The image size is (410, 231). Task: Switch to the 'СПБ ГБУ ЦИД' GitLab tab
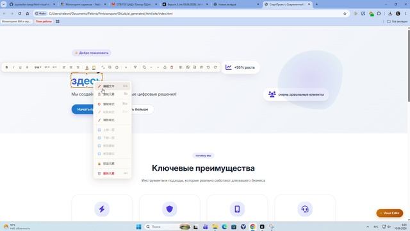pos(134,4)
